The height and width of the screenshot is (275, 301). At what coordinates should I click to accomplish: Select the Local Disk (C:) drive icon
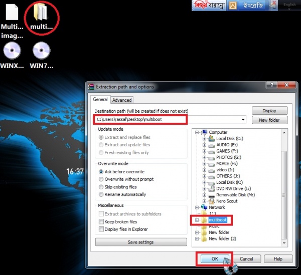coord(211,138)
